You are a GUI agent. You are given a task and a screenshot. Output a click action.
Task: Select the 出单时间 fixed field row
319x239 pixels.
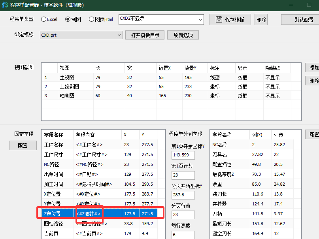pos(103,174)
